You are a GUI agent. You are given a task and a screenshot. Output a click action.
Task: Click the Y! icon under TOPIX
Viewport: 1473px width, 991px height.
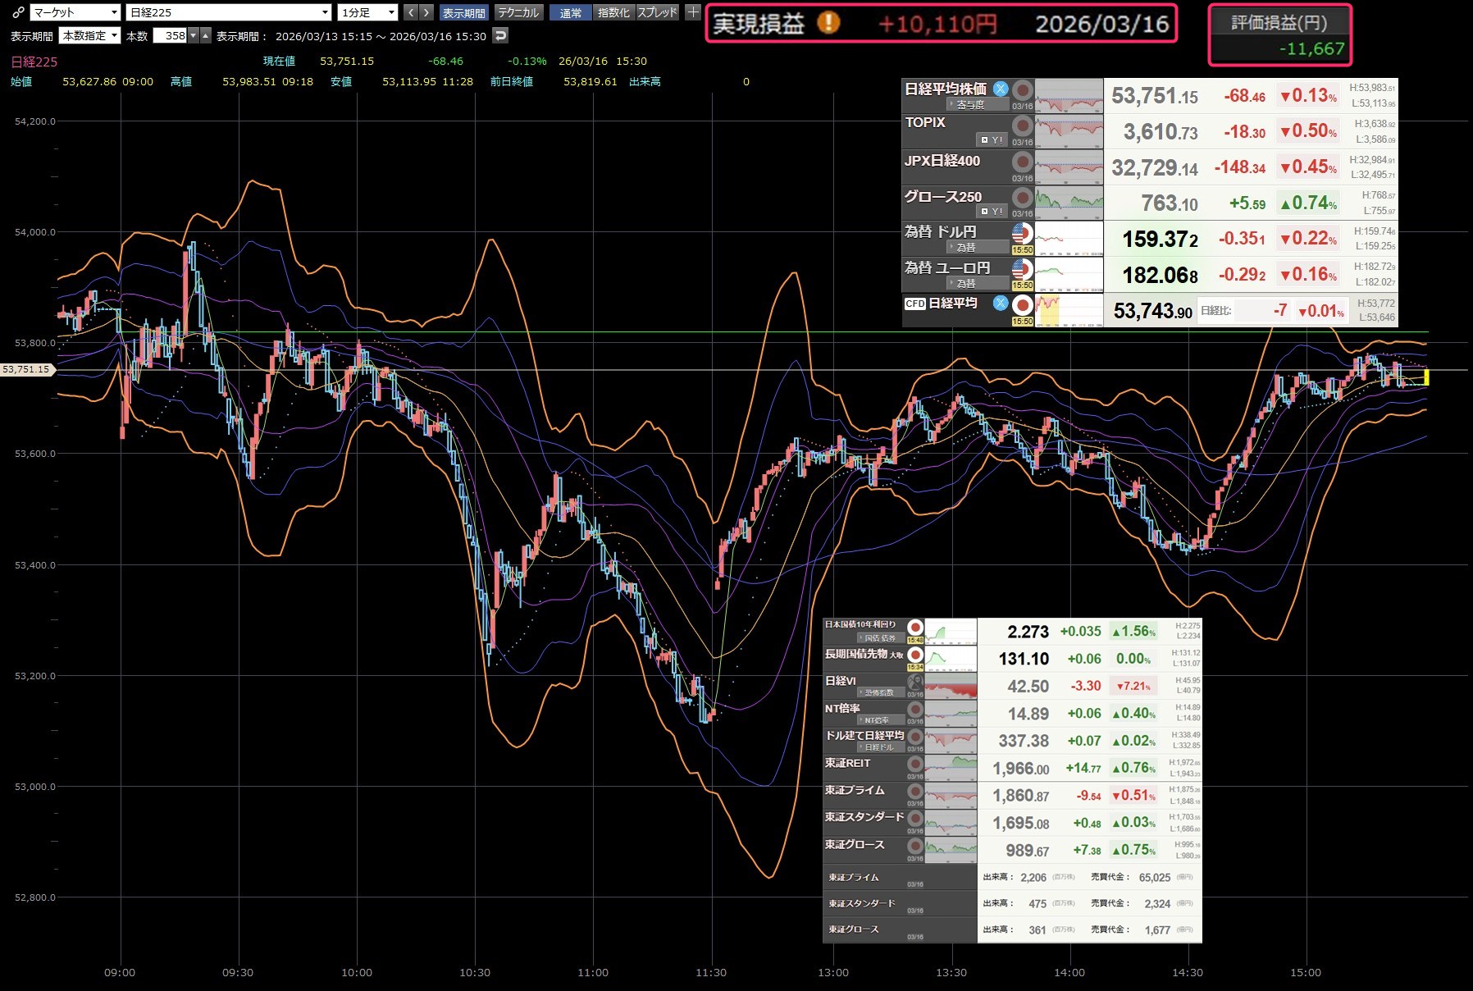point(992,140)
